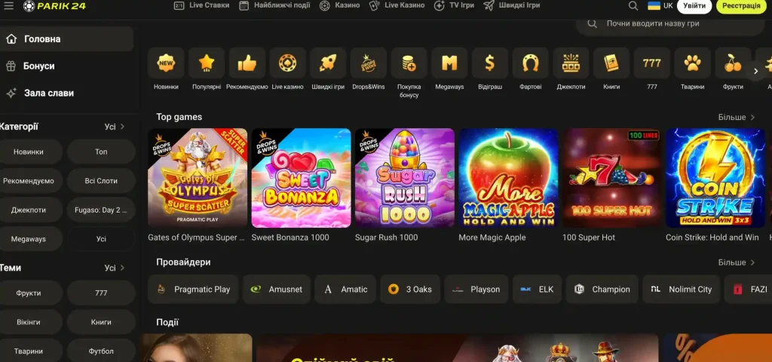Select the Фартові horseshoe icon
This screenshot has height=362, width=772.
[531, 63]
